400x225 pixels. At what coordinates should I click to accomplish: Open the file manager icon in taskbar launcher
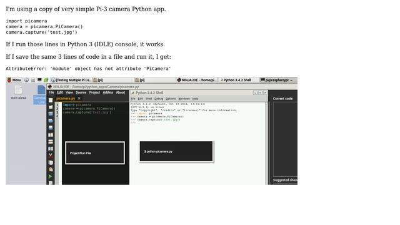[33, 80]
